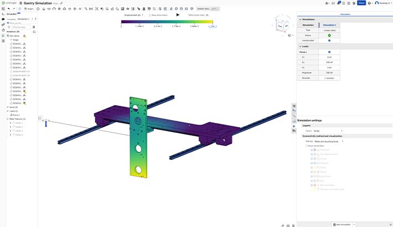Click the Onshape logo
Screen dimensions: 393x227
pos(9,3)
